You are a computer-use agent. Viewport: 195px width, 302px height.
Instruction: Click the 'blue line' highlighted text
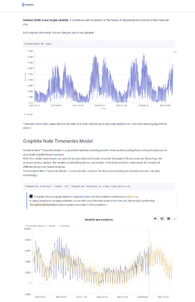[x=85, y=197]
